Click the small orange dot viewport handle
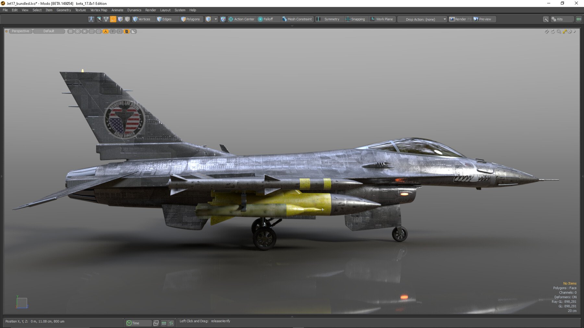The image size is (584, 328). [x=6, y=31]
